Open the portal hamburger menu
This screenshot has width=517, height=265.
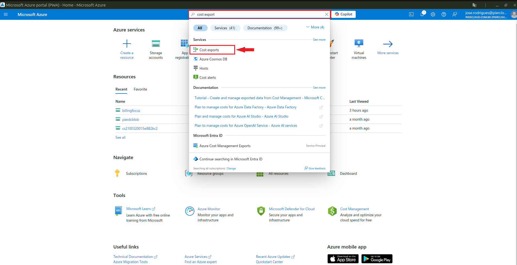[x=6, y=14]
